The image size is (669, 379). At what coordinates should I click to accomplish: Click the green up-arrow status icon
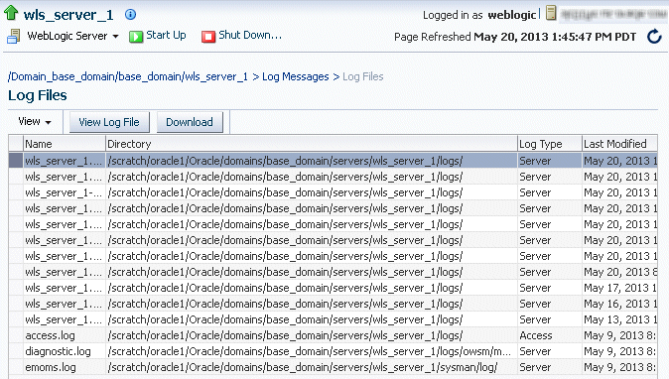(x=11, y=13)
